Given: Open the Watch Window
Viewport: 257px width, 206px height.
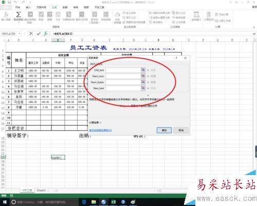Looking at the screenshot, I should point(196,16).
